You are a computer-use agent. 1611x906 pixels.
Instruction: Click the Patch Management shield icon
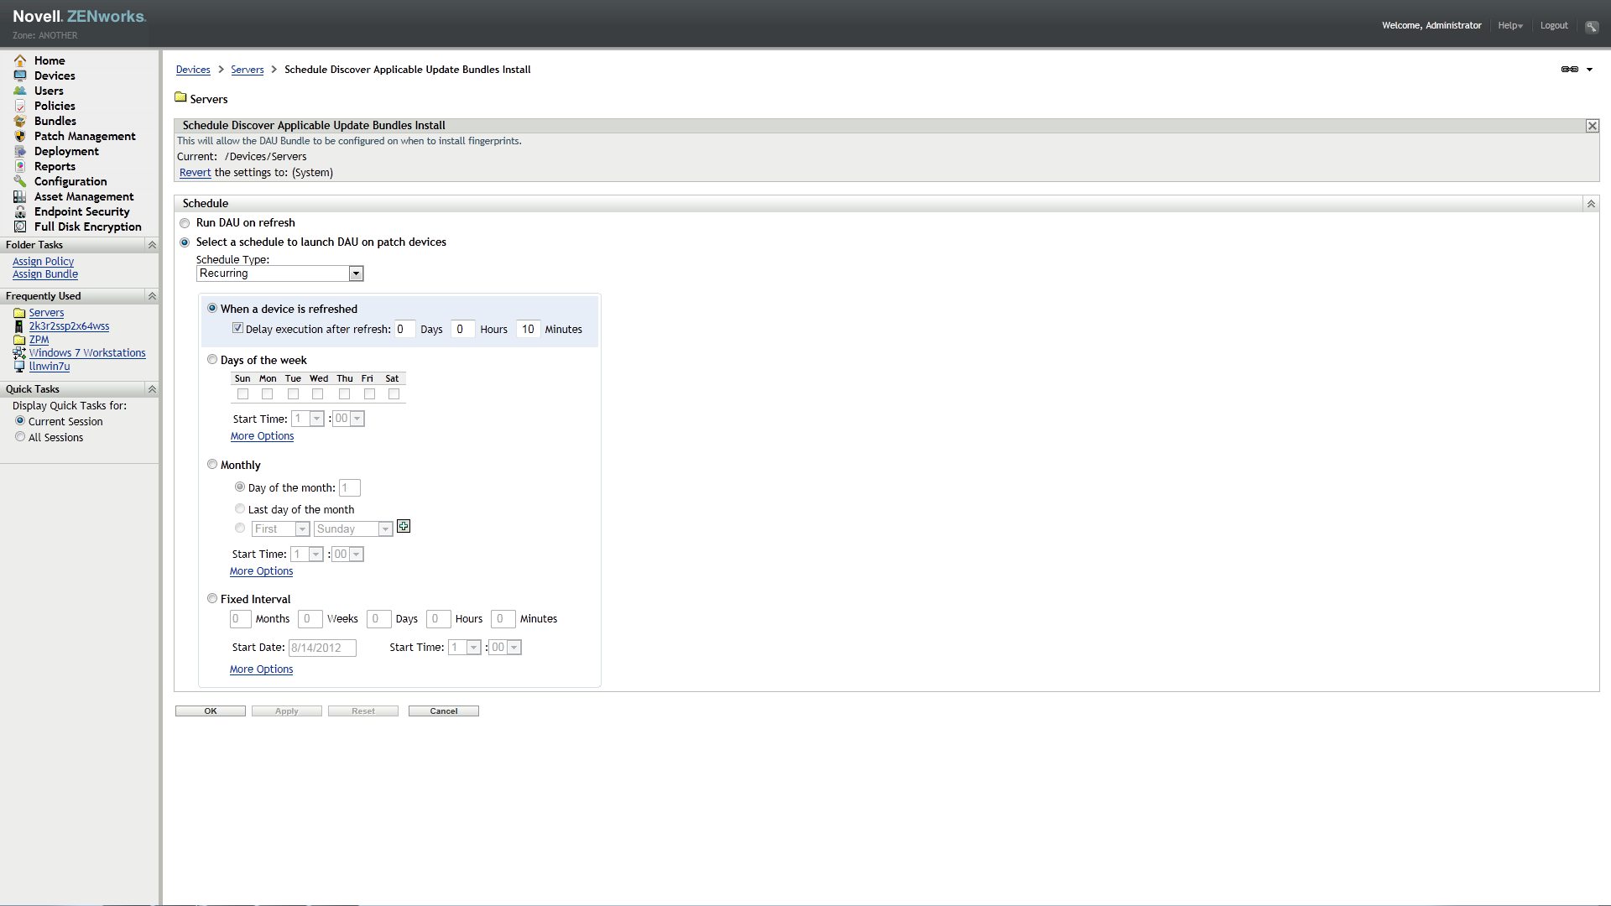pyautogui.click(x=20, y=136)
